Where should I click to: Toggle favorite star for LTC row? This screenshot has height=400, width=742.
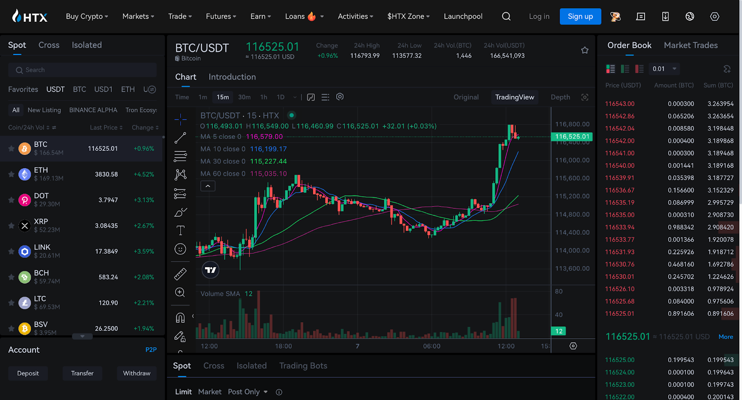click(11, 303)
